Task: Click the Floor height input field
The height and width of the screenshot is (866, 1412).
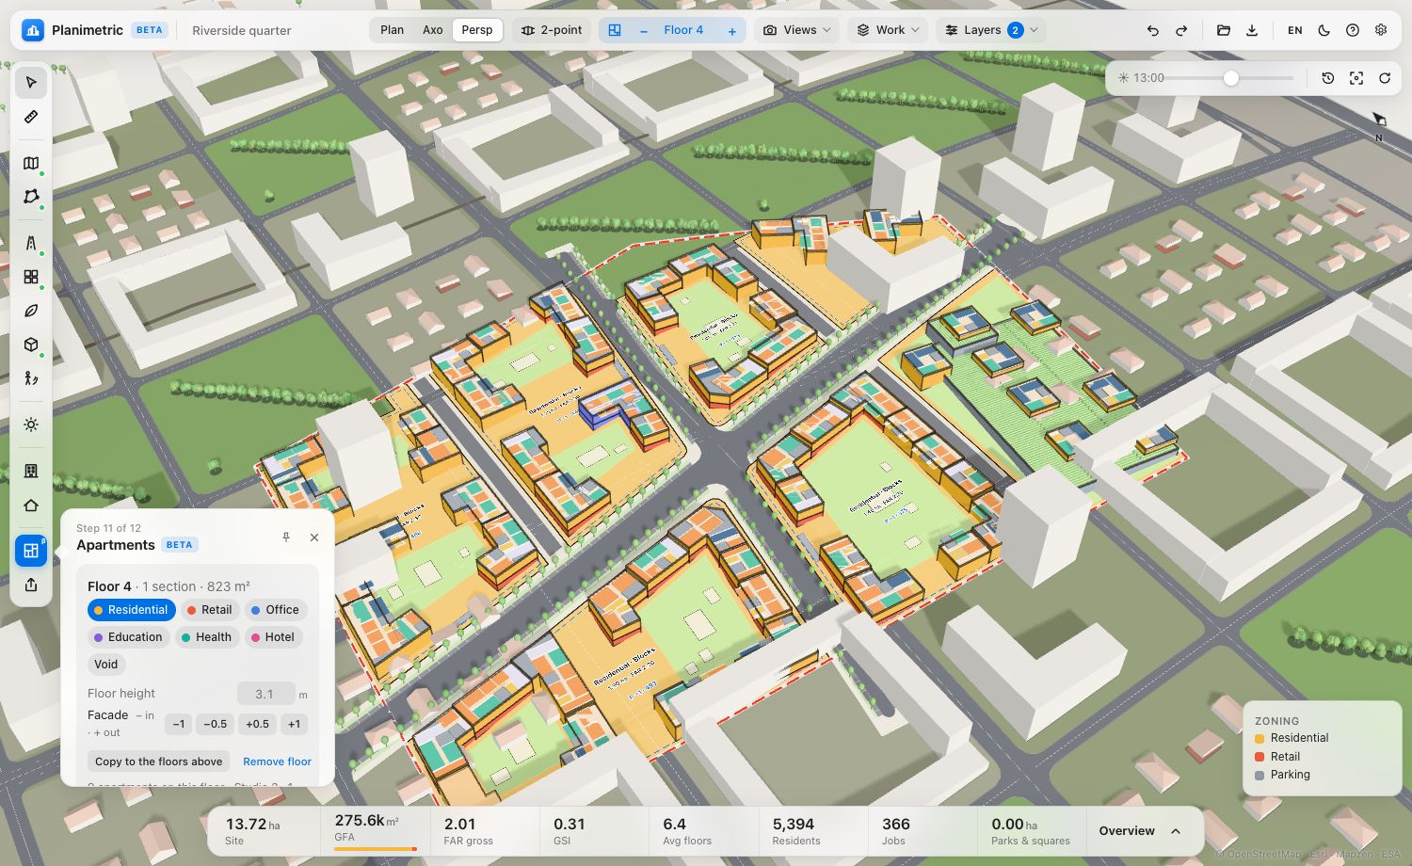Action: (x=266, y=694)
